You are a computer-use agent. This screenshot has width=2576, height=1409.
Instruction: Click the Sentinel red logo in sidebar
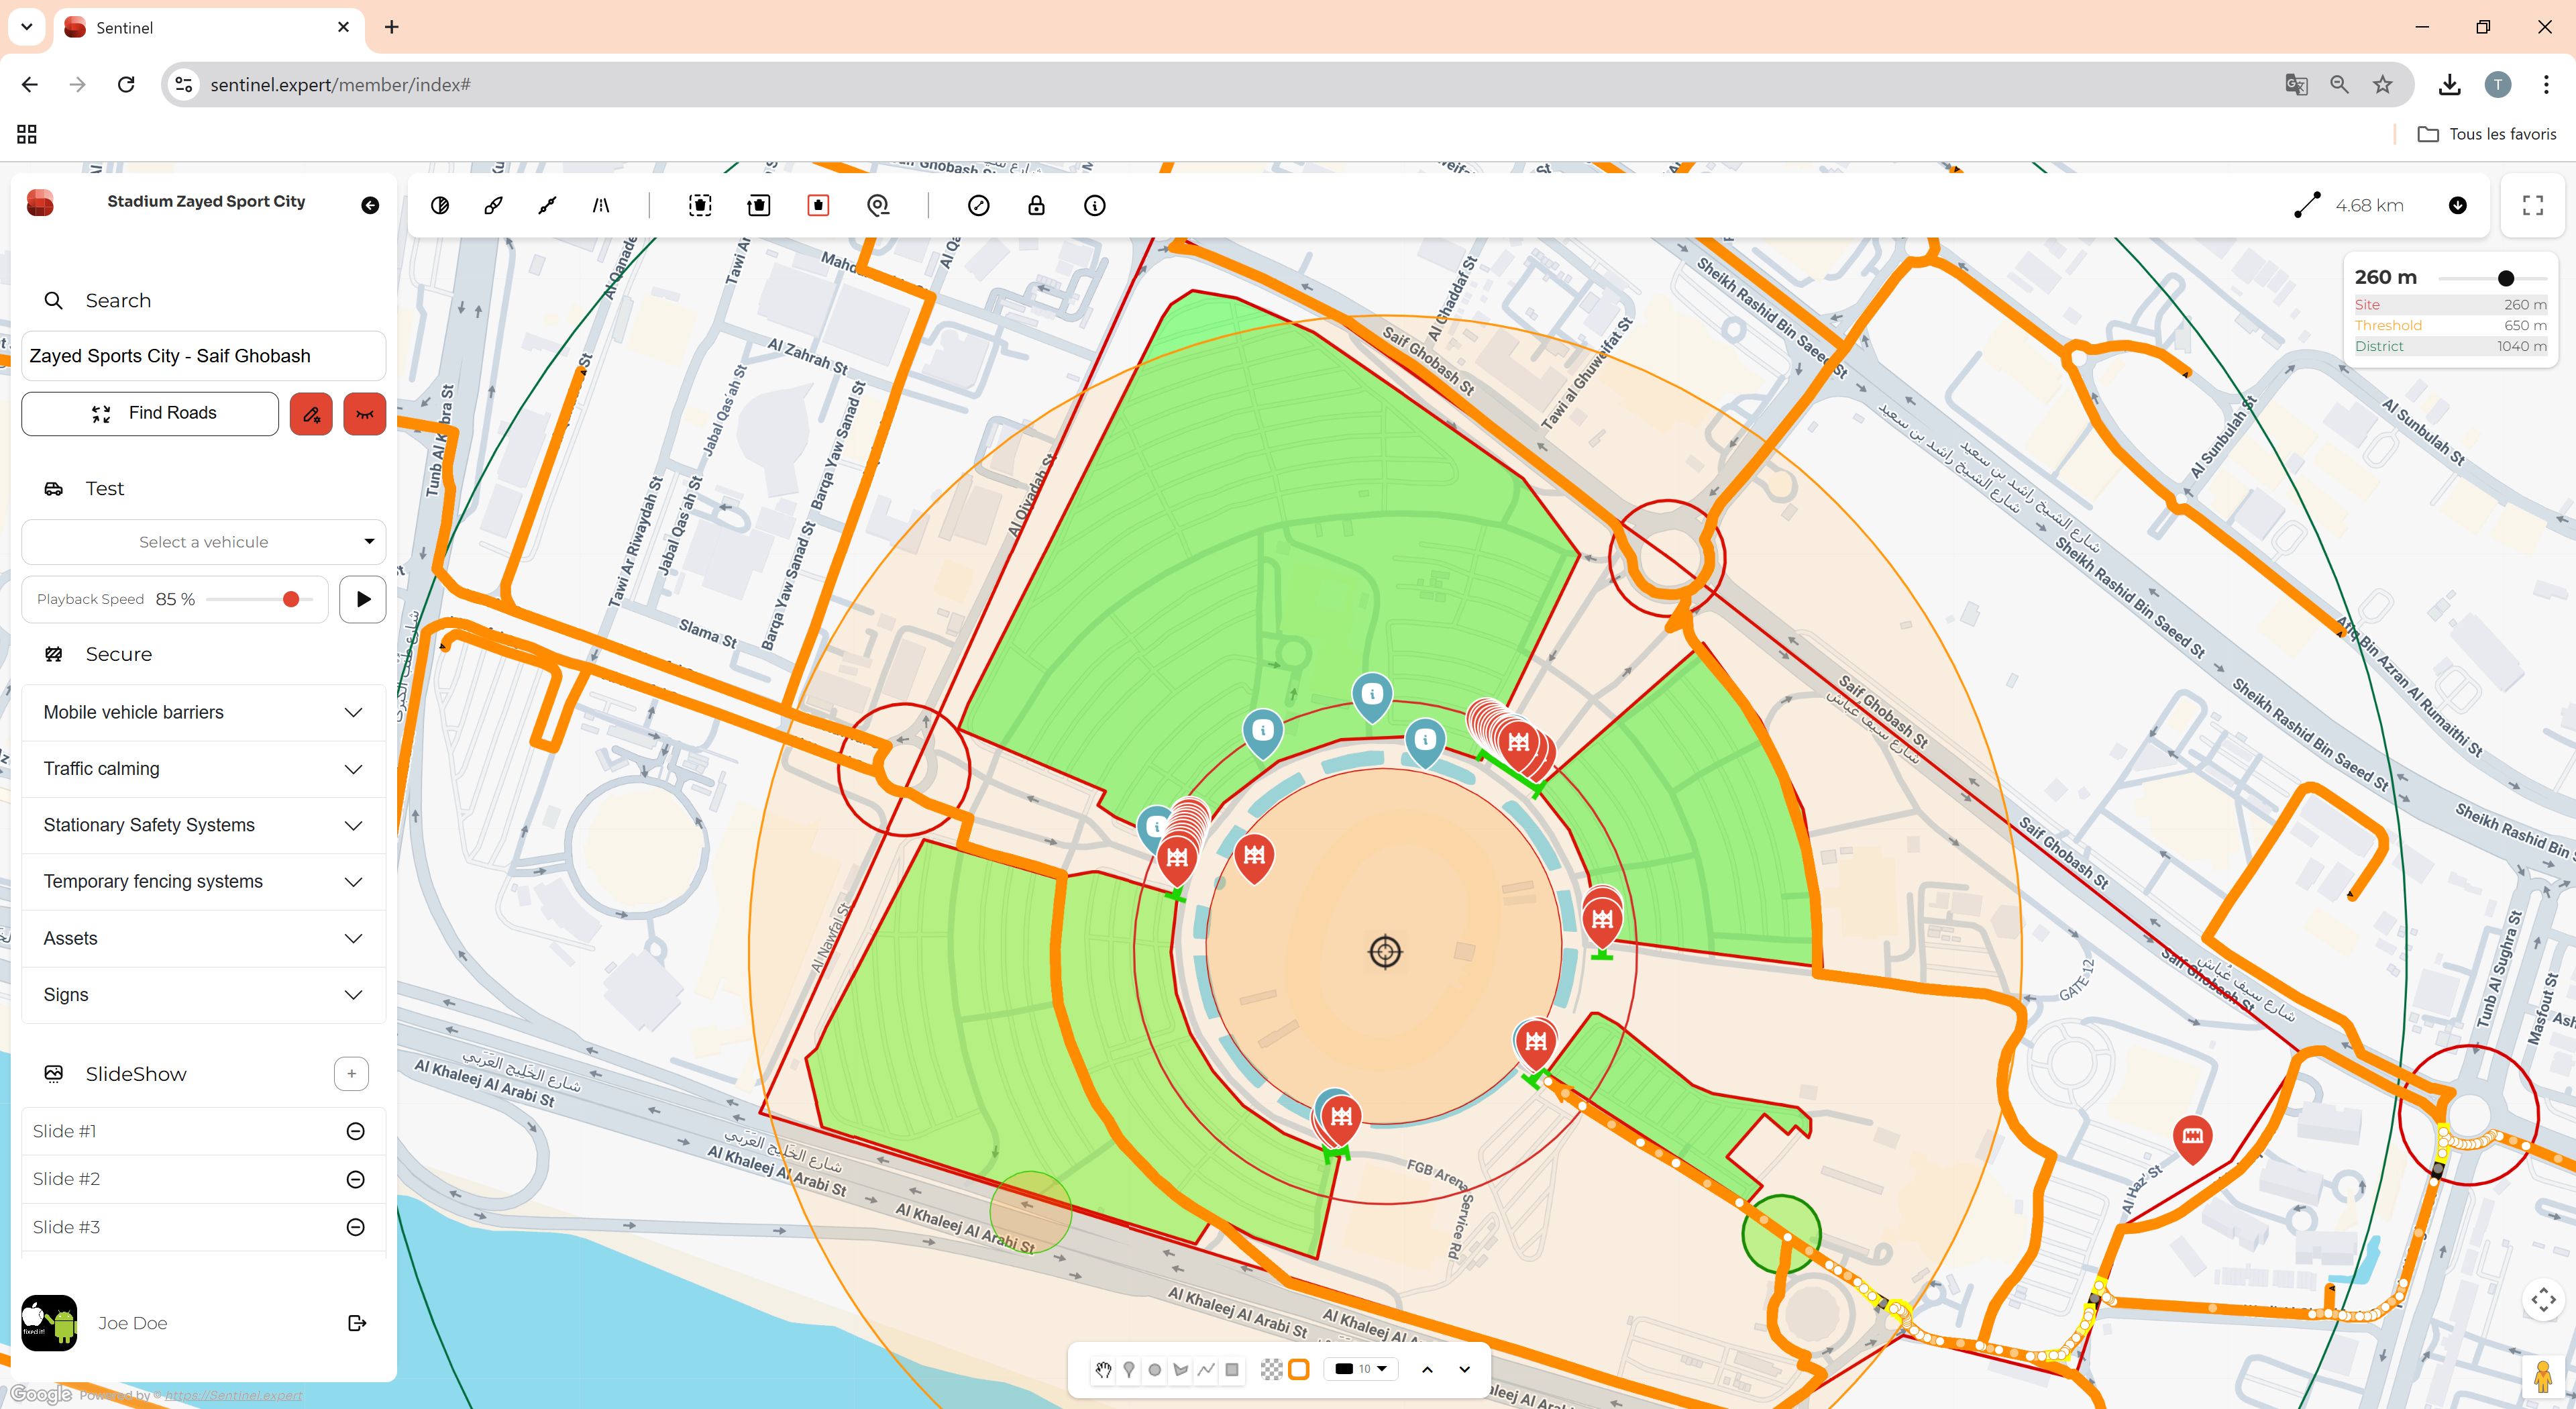coord(40,203)
